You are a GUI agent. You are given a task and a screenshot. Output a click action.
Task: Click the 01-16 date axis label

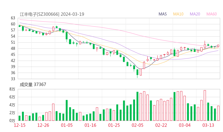coord(90,125)
